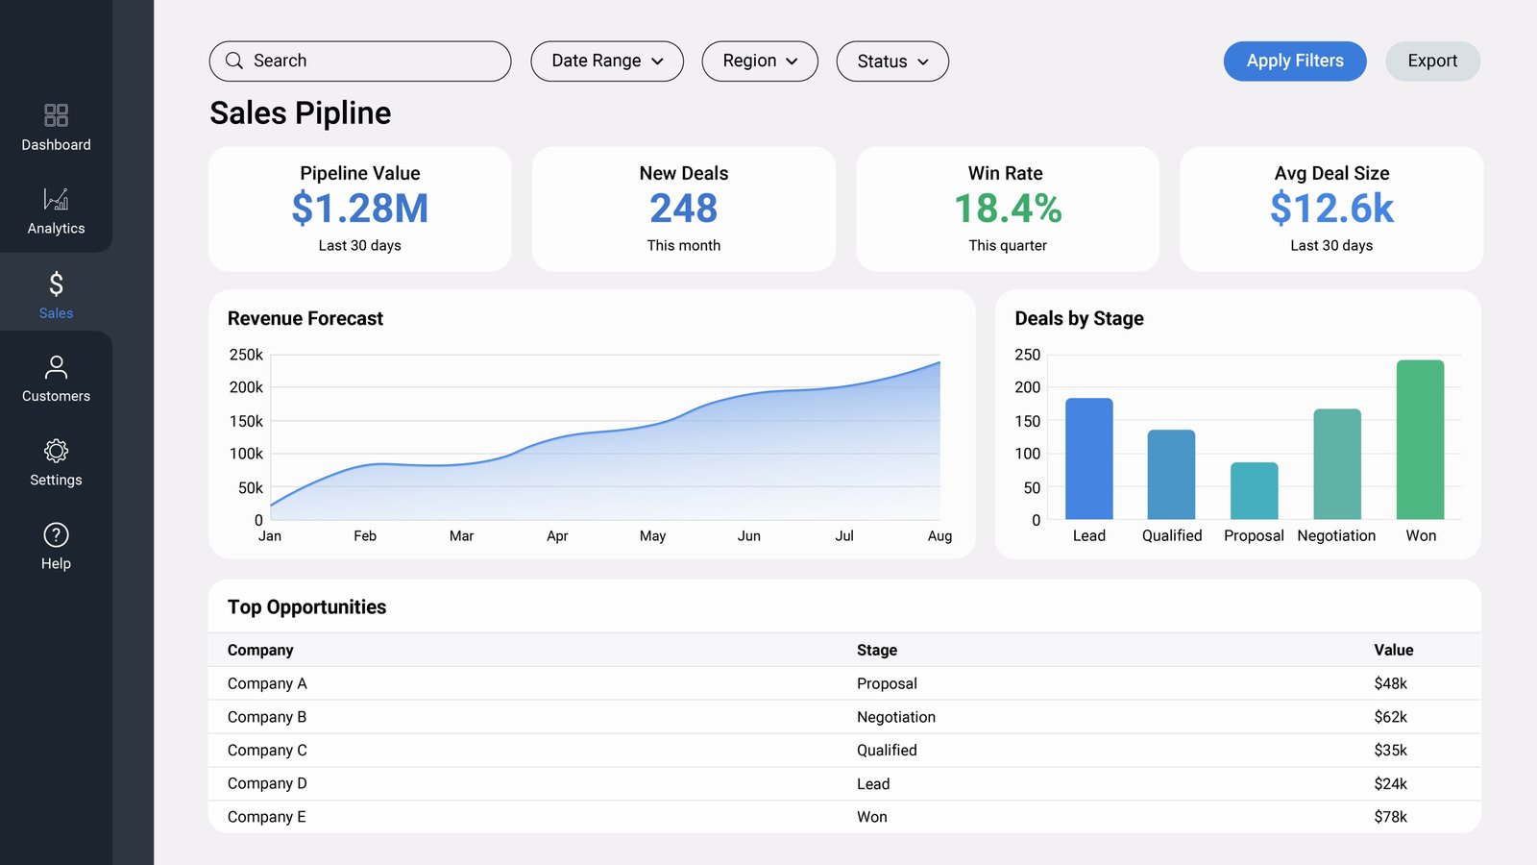The width and height of the screenshot is (1537, 865).
Task: Open the Dashboard grid icon
Action: pos(56,115)
